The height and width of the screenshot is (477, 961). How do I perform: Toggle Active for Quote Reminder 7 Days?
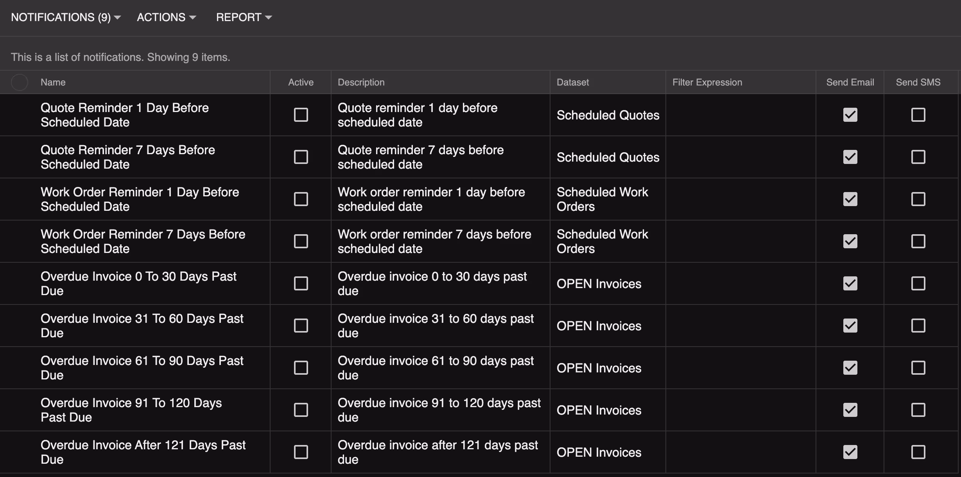click(301, 157)
